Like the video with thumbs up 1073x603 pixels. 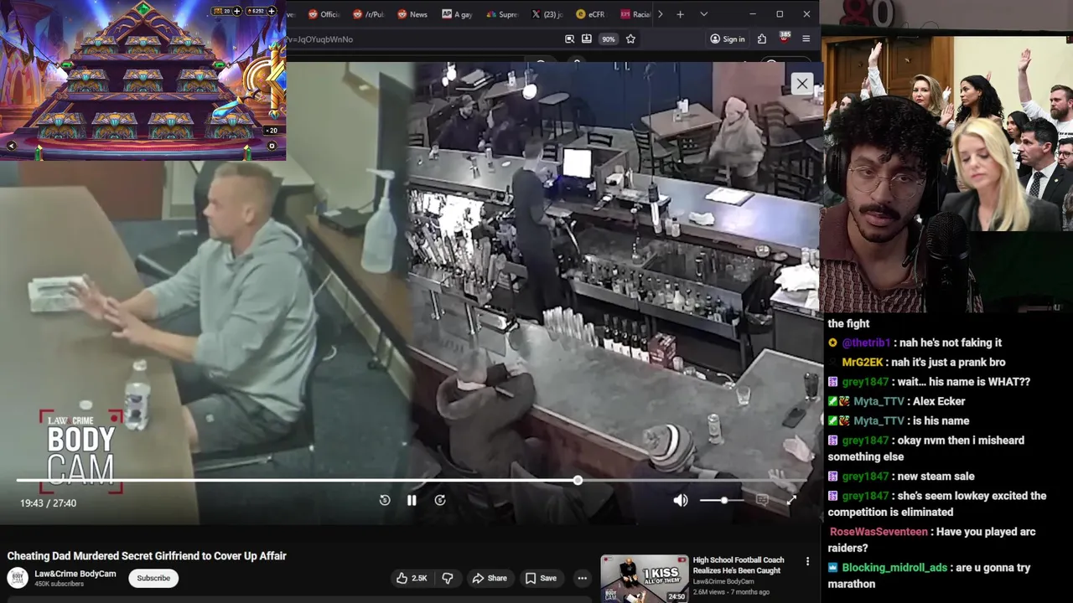[412, 578]
